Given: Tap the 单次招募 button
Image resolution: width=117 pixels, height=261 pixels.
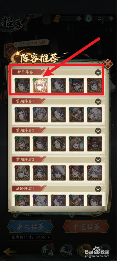Looking at the screenshot, I should 31,226.
